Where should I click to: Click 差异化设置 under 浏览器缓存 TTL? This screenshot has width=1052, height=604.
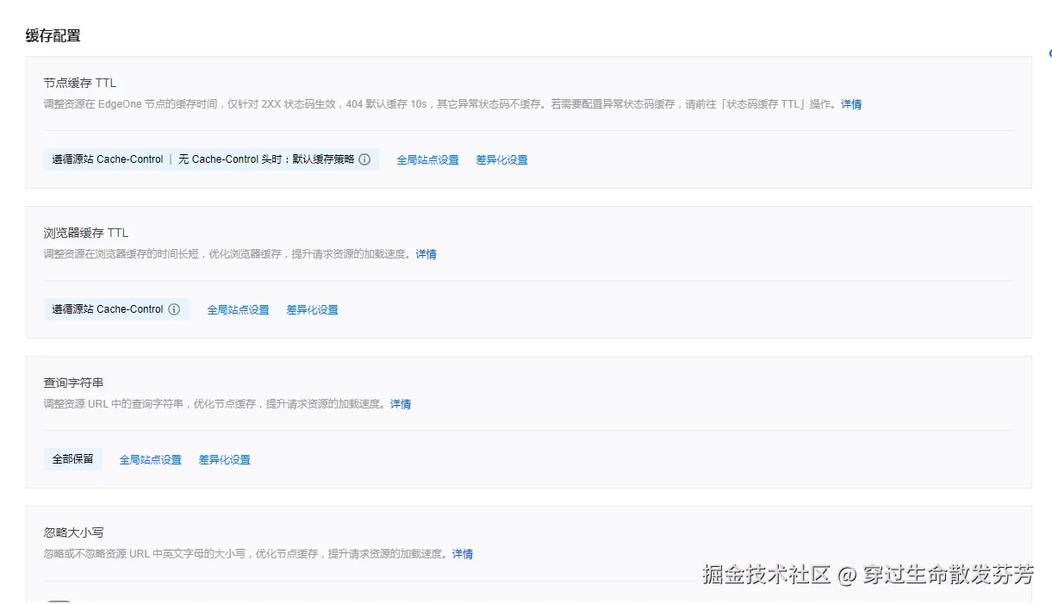(312, 309)
